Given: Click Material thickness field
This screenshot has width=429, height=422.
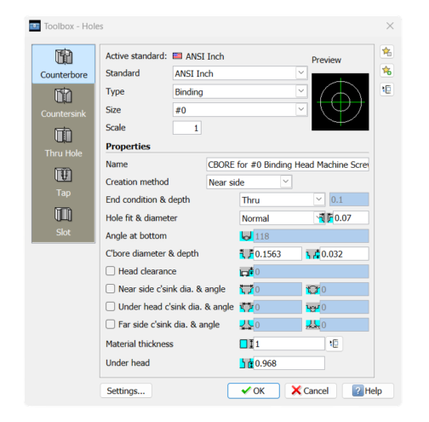Looking at the screenshot, I should pyautogui.click(x=289, y=344).
